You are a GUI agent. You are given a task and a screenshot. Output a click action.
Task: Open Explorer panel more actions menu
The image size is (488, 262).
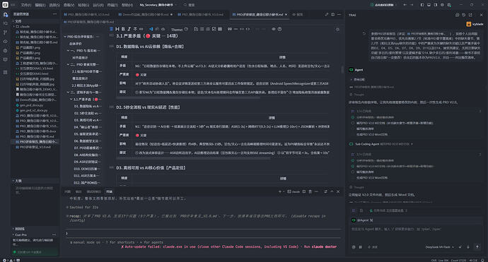54,14
